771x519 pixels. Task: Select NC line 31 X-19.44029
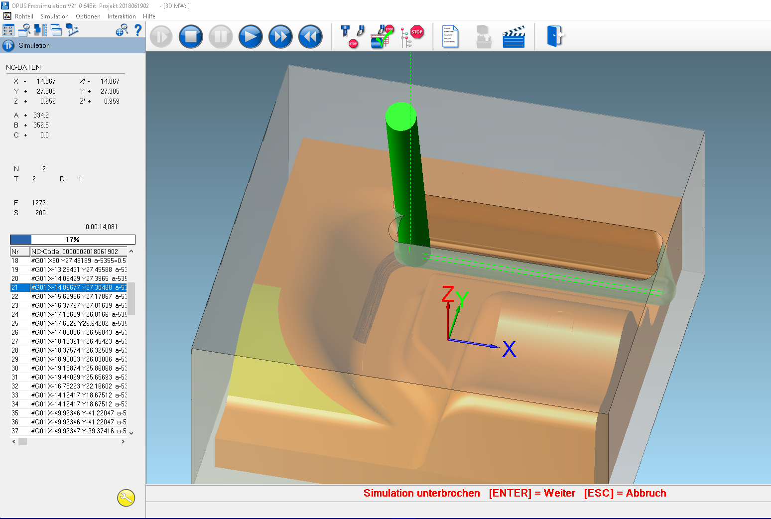click(x=69, y=377)
